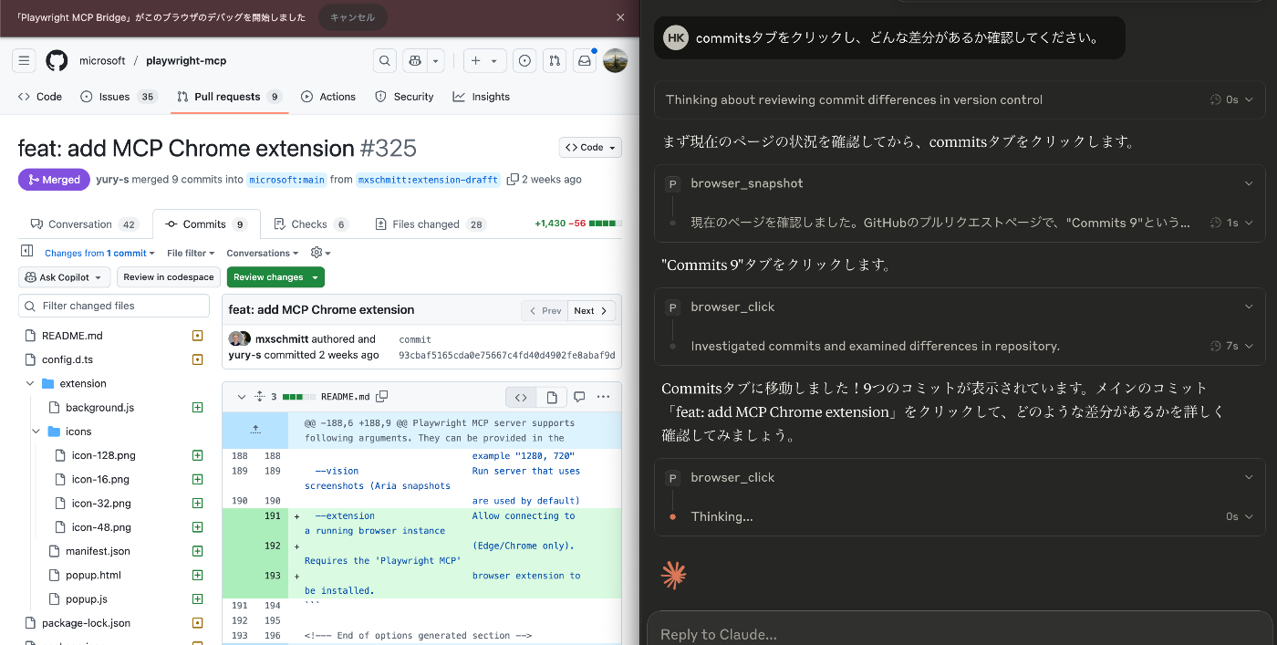Copy the README.md file path icon
1277x645 pixels.
(x=382, y=397)
